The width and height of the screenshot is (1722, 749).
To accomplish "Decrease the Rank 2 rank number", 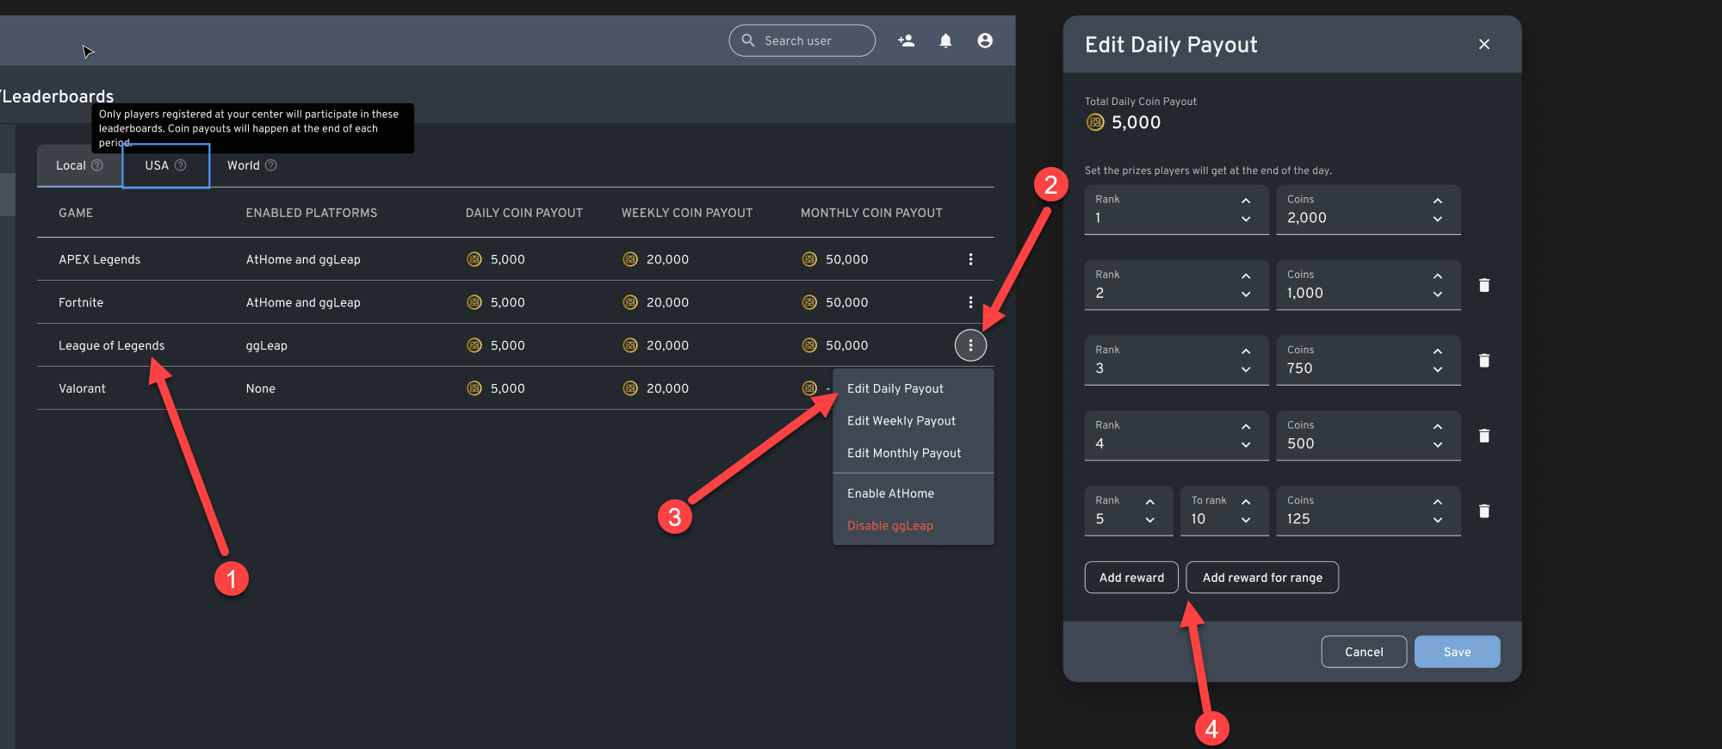I will coord(1246,294).
